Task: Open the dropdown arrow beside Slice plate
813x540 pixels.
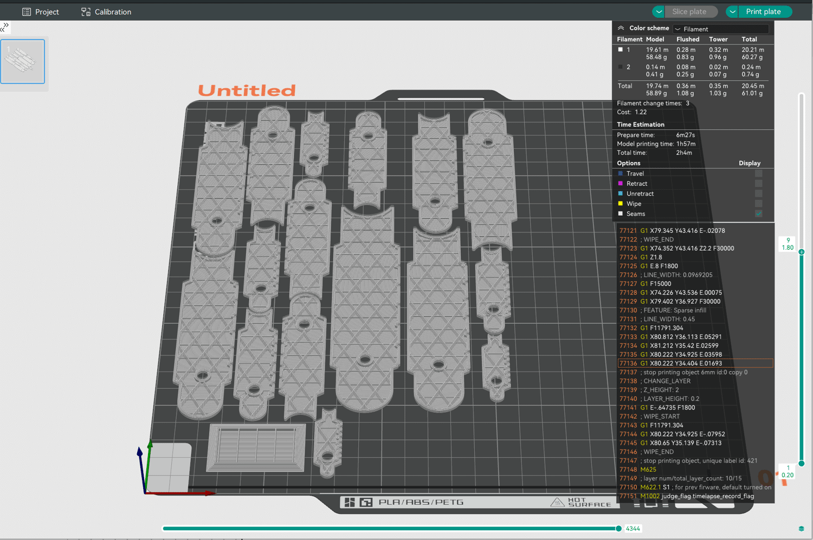Action: [659, 12]
